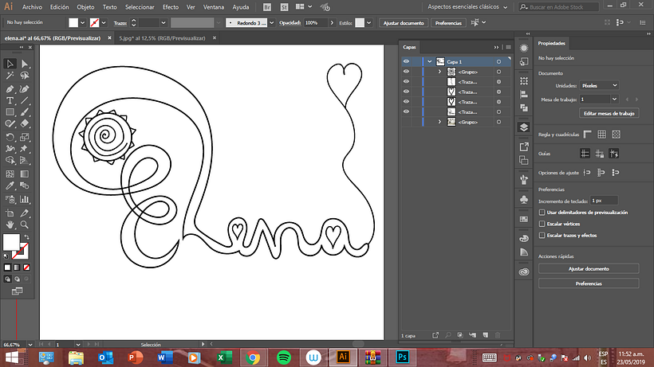Toggle visibility of fourth <Traza...> sublayer
This screenshot has height=367, width=654.
406,111
